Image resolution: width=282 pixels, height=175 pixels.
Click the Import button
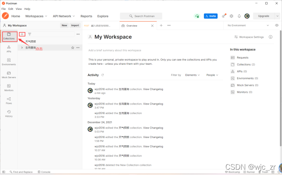[75, 26]
